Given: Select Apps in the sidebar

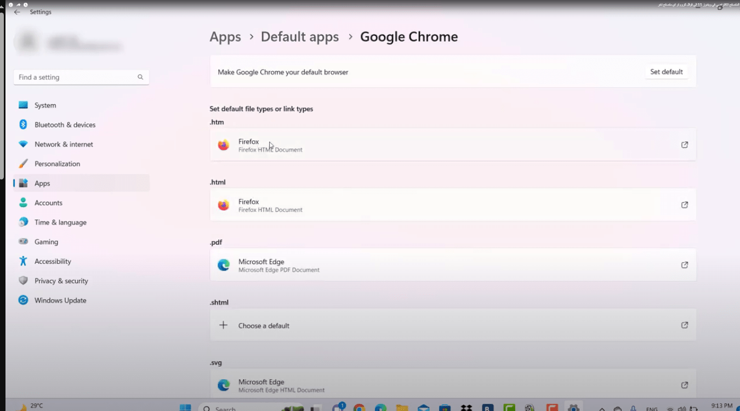Looking at the screenshot, I should (x=81, y=183).
